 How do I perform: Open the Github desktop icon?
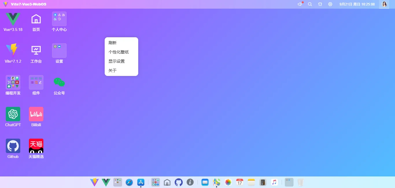13,146
